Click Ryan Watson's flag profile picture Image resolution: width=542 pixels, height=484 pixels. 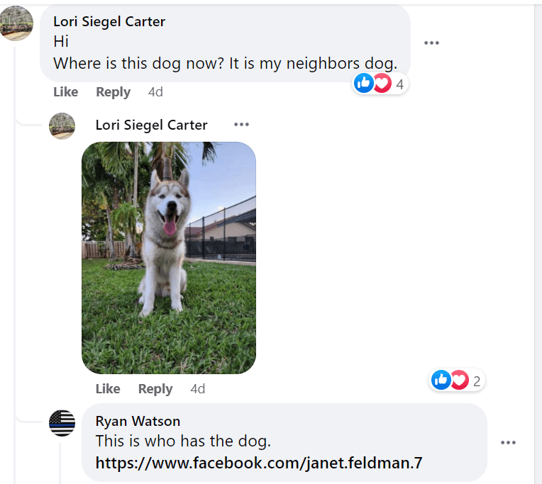62,423
